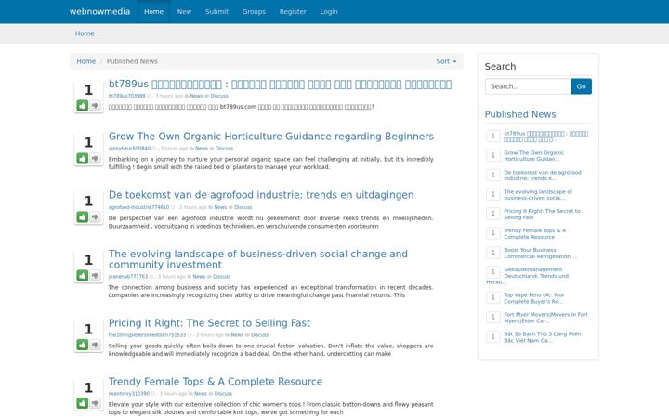The width and height of the screenshot is (669, 418).
Task: Click into the Search input field
Action: 528,86
